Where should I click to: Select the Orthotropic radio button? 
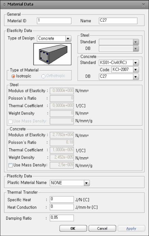[43, 76]
